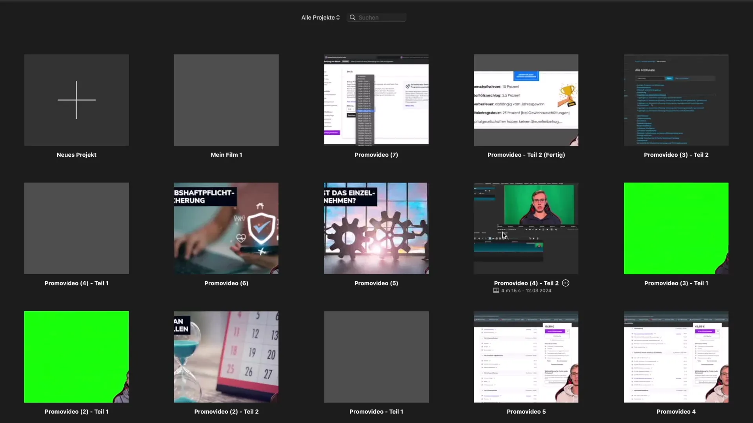Click the Neues Projekt label

coord(76,155)
